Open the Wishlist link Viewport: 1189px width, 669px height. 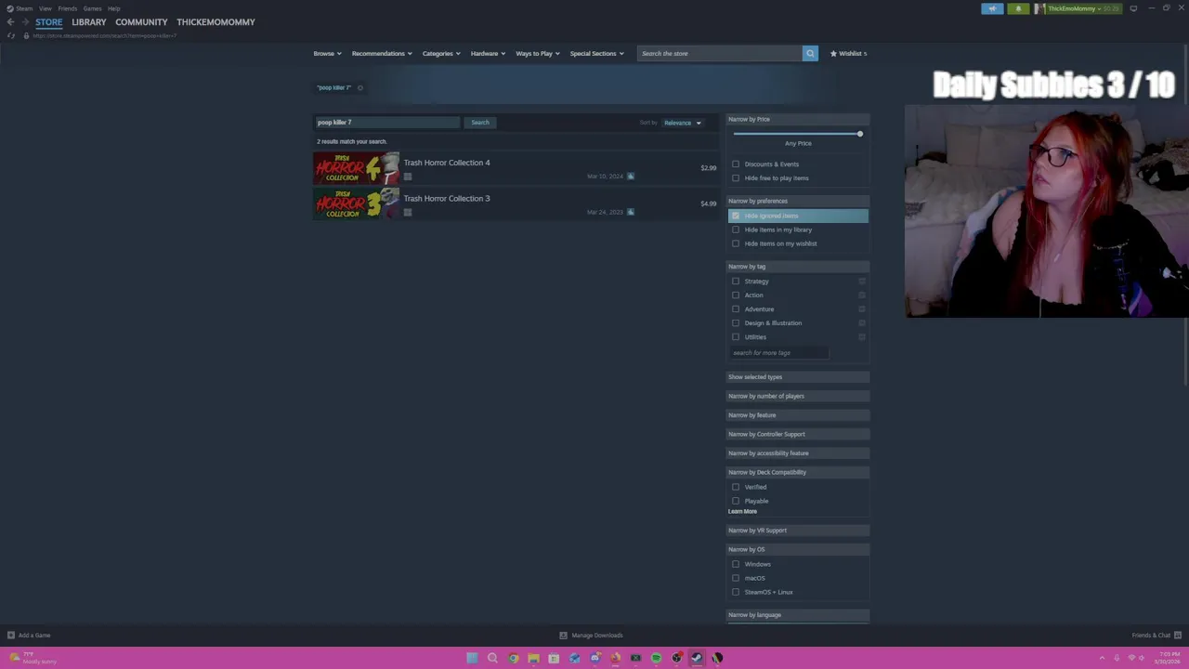click(848, 53)
